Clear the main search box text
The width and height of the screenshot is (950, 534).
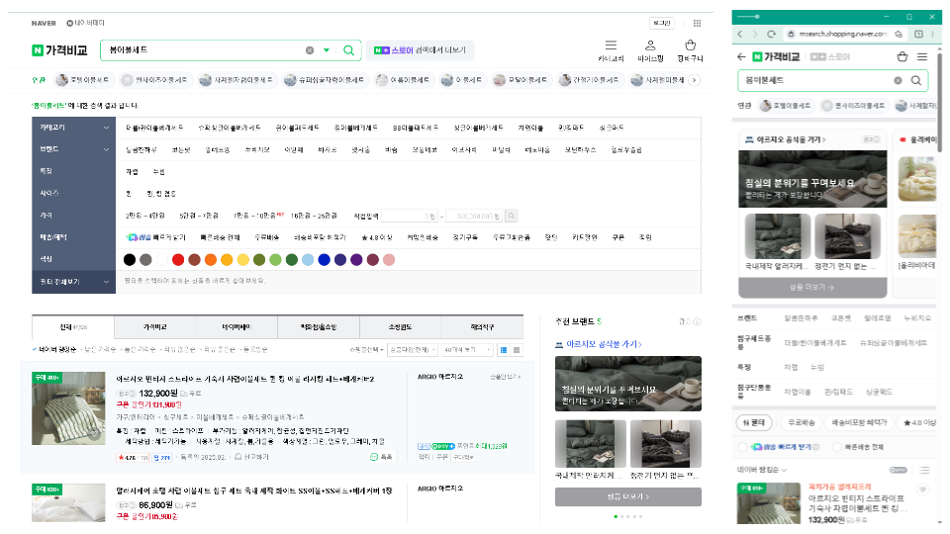pyautogui.click(x=310, y=50)
